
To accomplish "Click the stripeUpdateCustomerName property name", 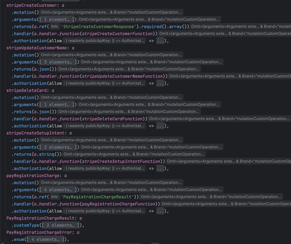I will tap(37, 48).
